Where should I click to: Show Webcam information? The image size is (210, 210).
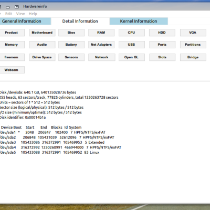tap(12, 70)
